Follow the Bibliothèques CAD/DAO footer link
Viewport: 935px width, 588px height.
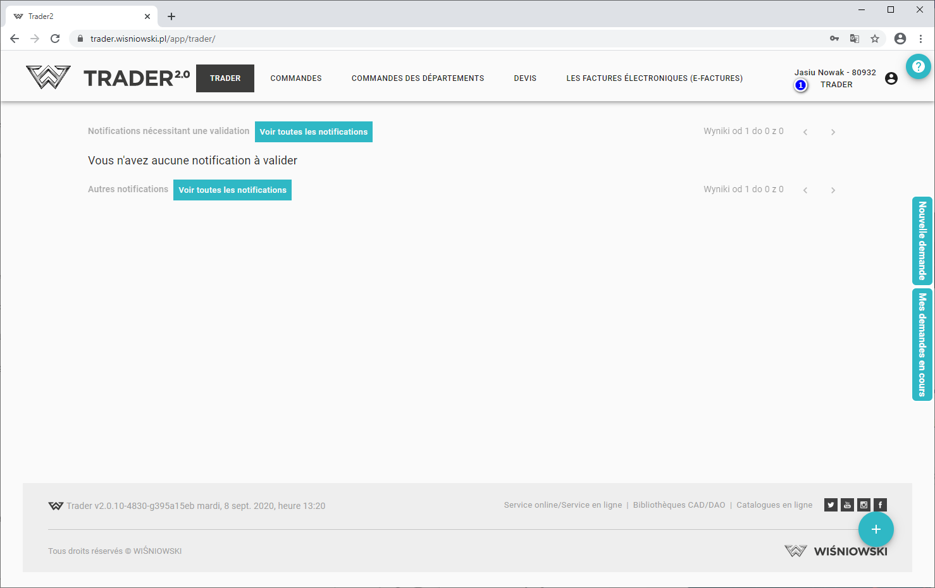[x=679, y=505]
